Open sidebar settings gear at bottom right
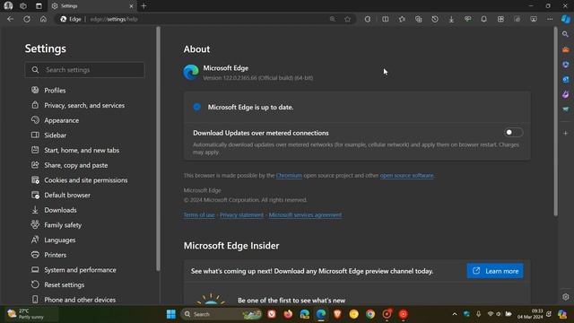This screenshot has height=323, width=574. pyautogui.click(x=566, y=297)
